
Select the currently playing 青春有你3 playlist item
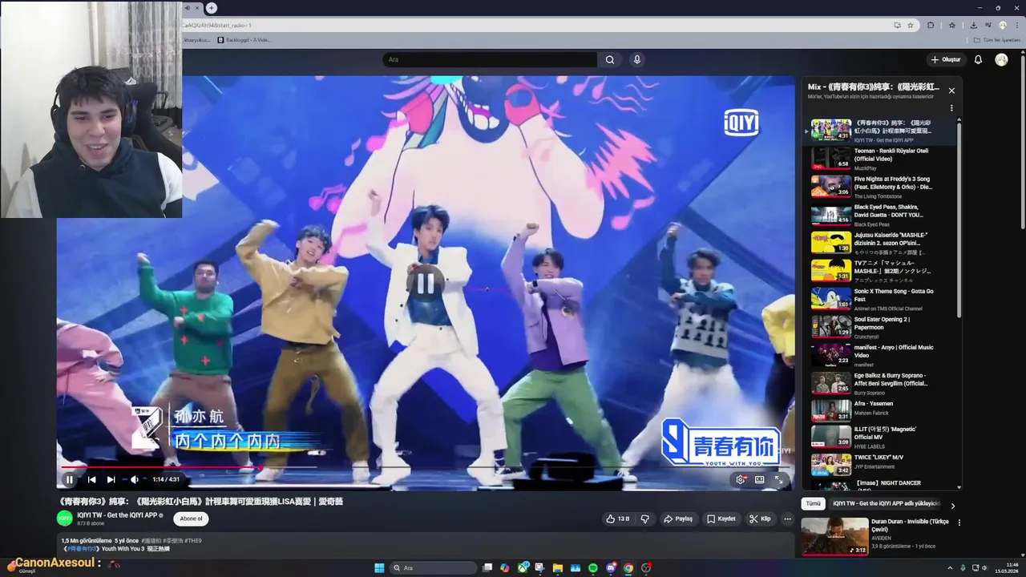click(x=879, y=130)
